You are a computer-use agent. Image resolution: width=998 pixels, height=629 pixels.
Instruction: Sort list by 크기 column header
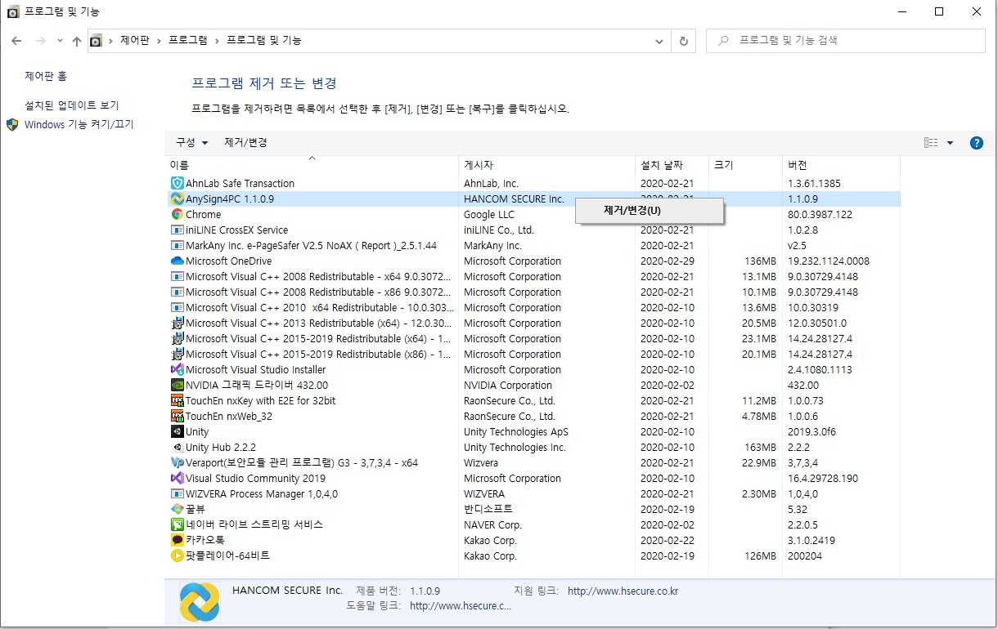click(x=745, y=165)
